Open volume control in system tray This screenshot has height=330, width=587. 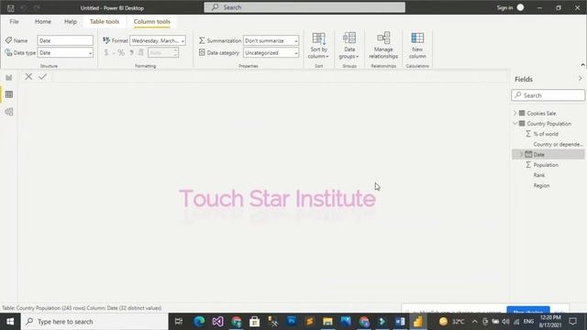click(x=505, y=322)
